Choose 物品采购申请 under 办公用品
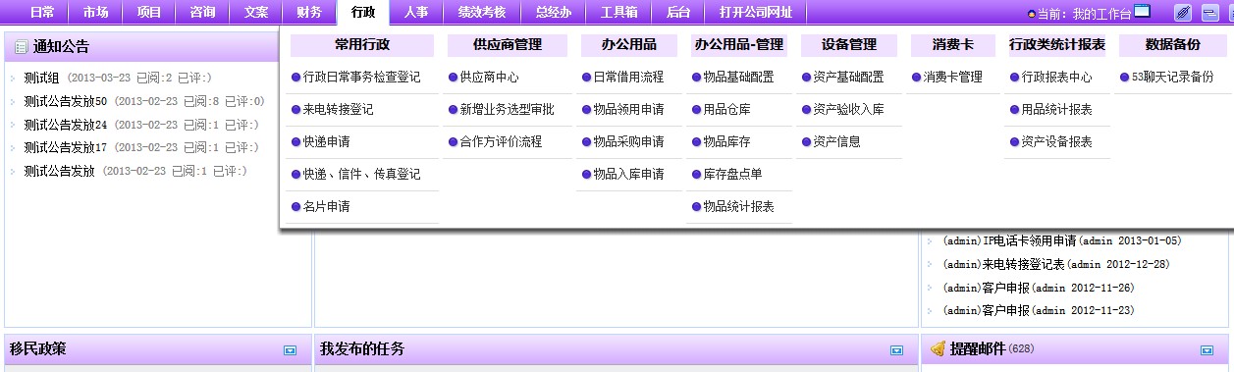This screenshot has width=1234, height=372. [629, 141]
